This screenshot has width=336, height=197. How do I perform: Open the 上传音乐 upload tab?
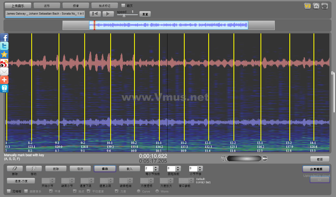point(18,6)
